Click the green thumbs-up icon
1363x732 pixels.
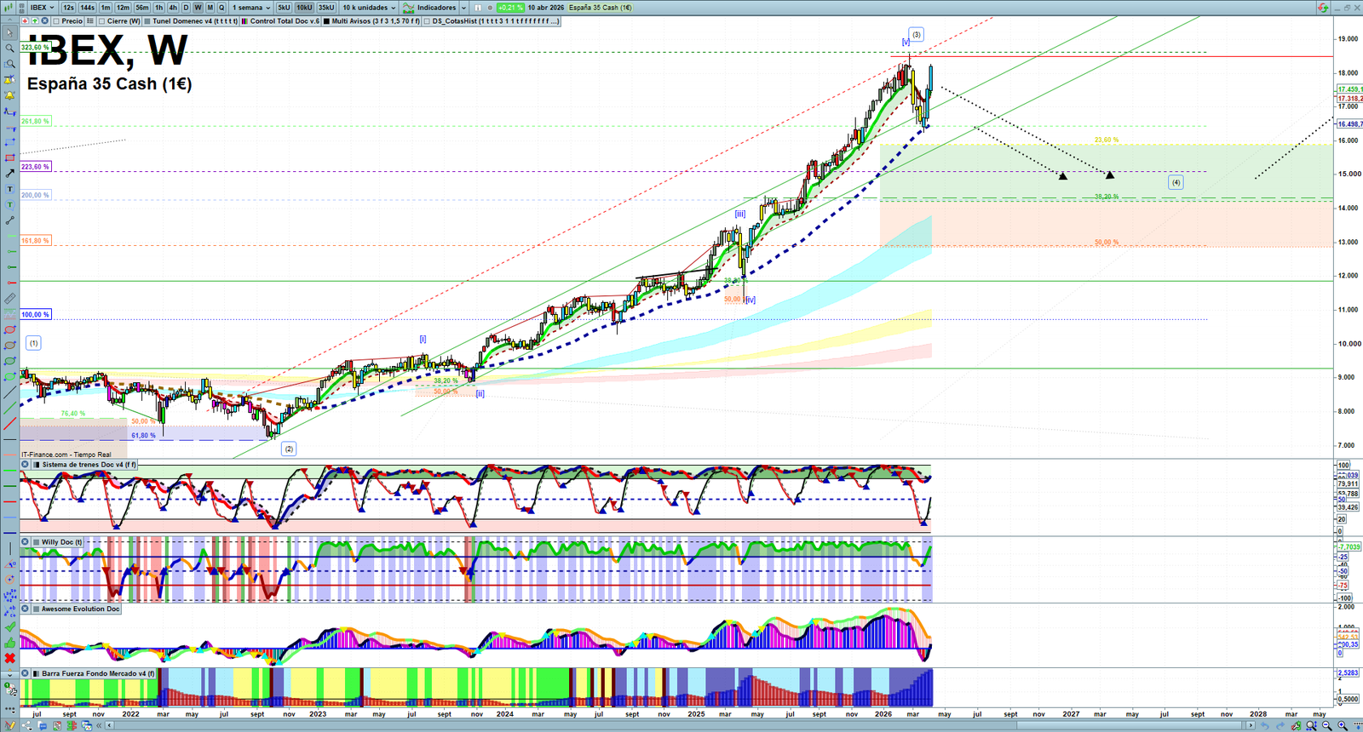pyautogui.click(x=9, y=643)
